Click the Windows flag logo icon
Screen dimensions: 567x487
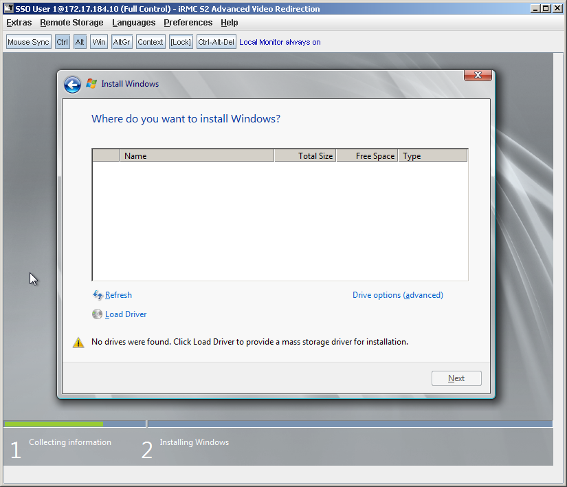coord(91,84)
